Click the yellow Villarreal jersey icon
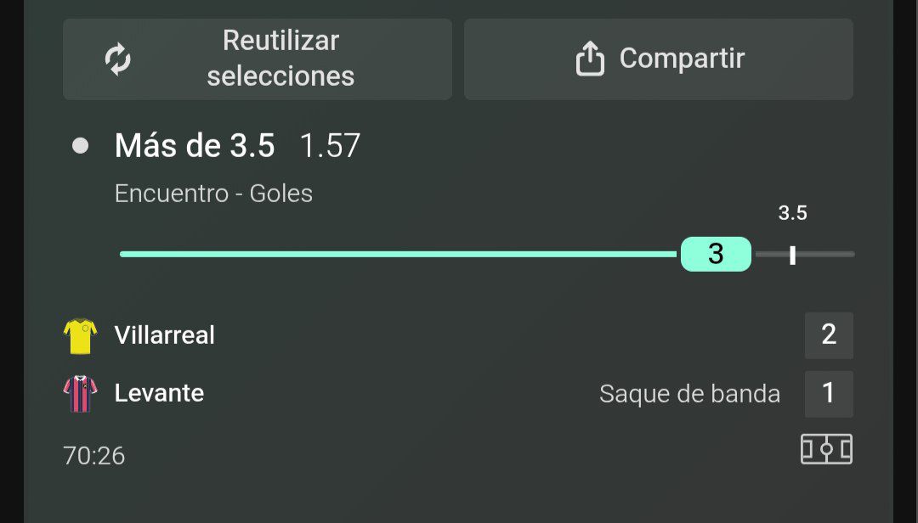Image resolution: width=918 pixels, height=523 pixels. pyautogui.click(x=80, y=336)
